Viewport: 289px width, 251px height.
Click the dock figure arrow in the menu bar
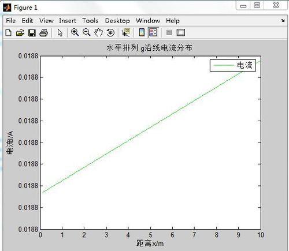coord(283,21)
